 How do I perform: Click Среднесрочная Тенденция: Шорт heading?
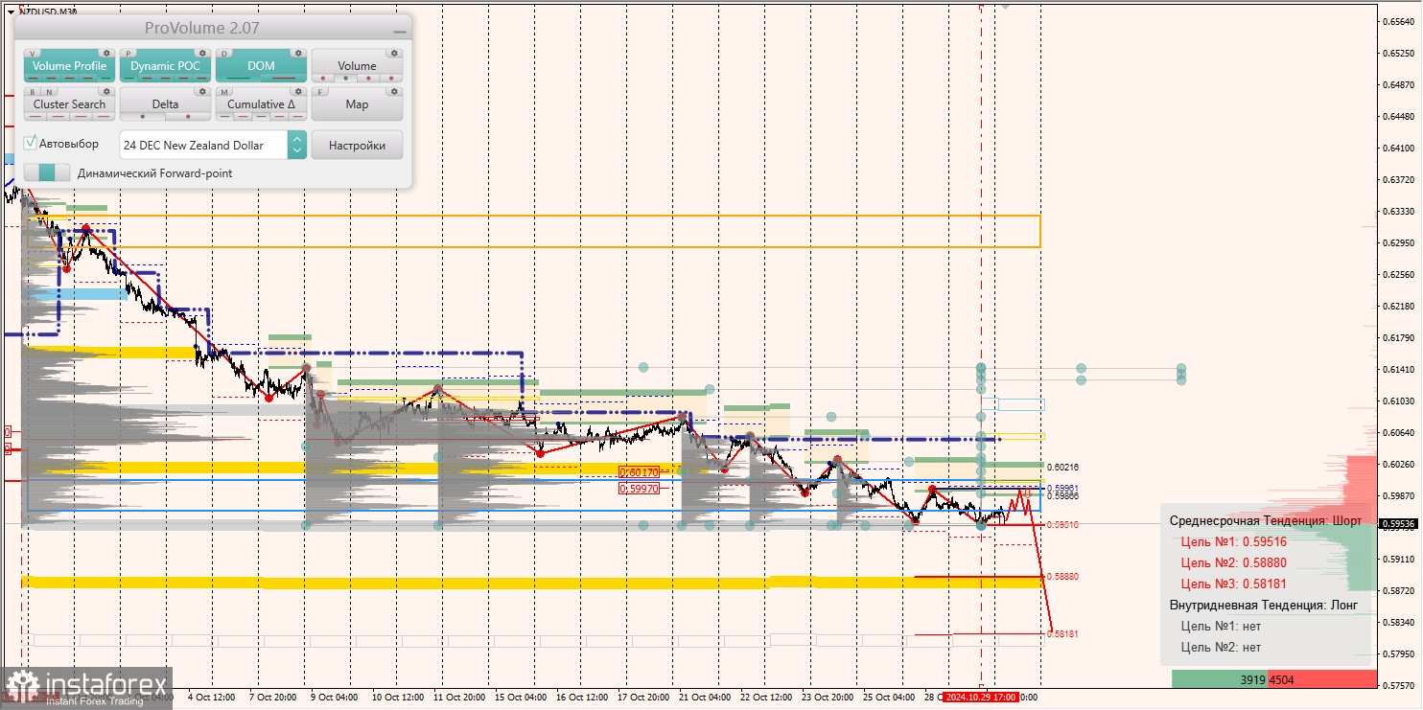coord(1265,520)
